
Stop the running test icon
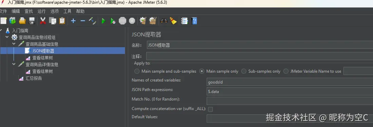pyautogui.click(x=123, y=21)
